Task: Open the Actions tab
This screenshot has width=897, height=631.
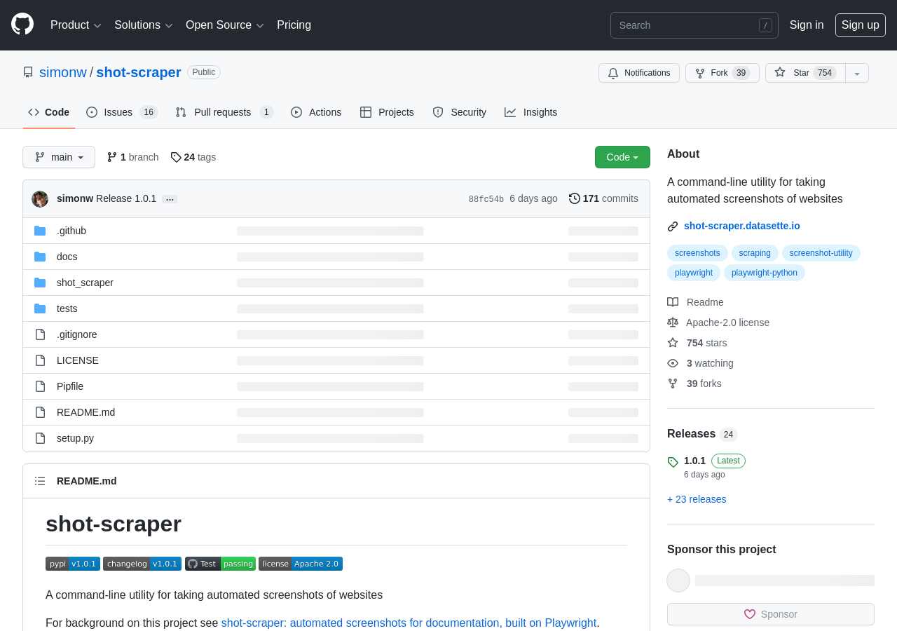Action: tap(316, 112)
